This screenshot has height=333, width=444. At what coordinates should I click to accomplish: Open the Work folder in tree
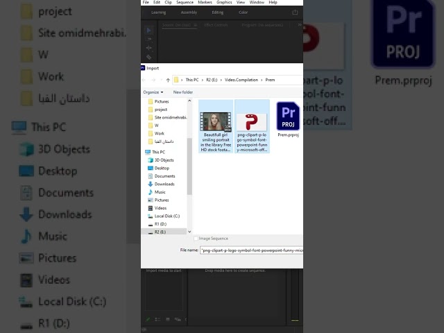[156, 133]
